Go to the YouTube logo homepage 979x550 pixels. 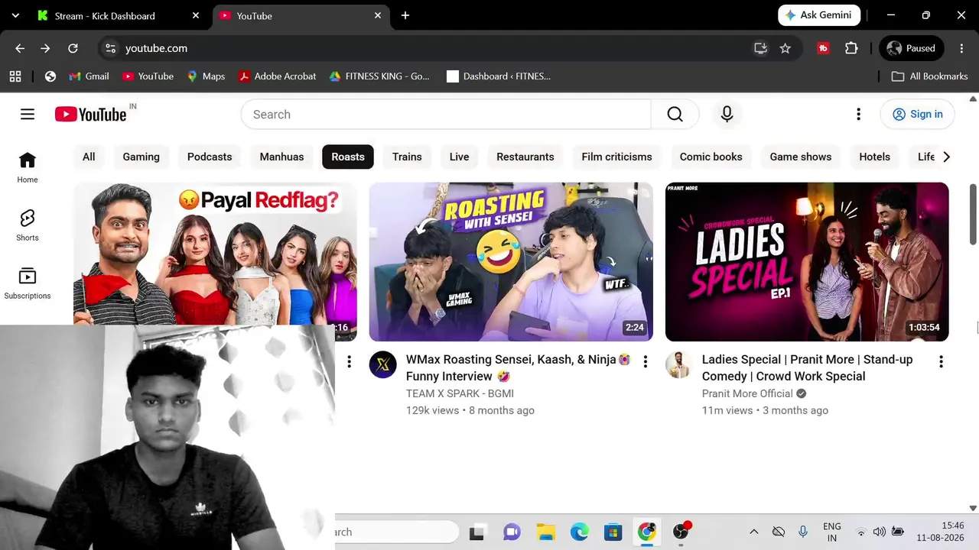click(x=91, y=114)
